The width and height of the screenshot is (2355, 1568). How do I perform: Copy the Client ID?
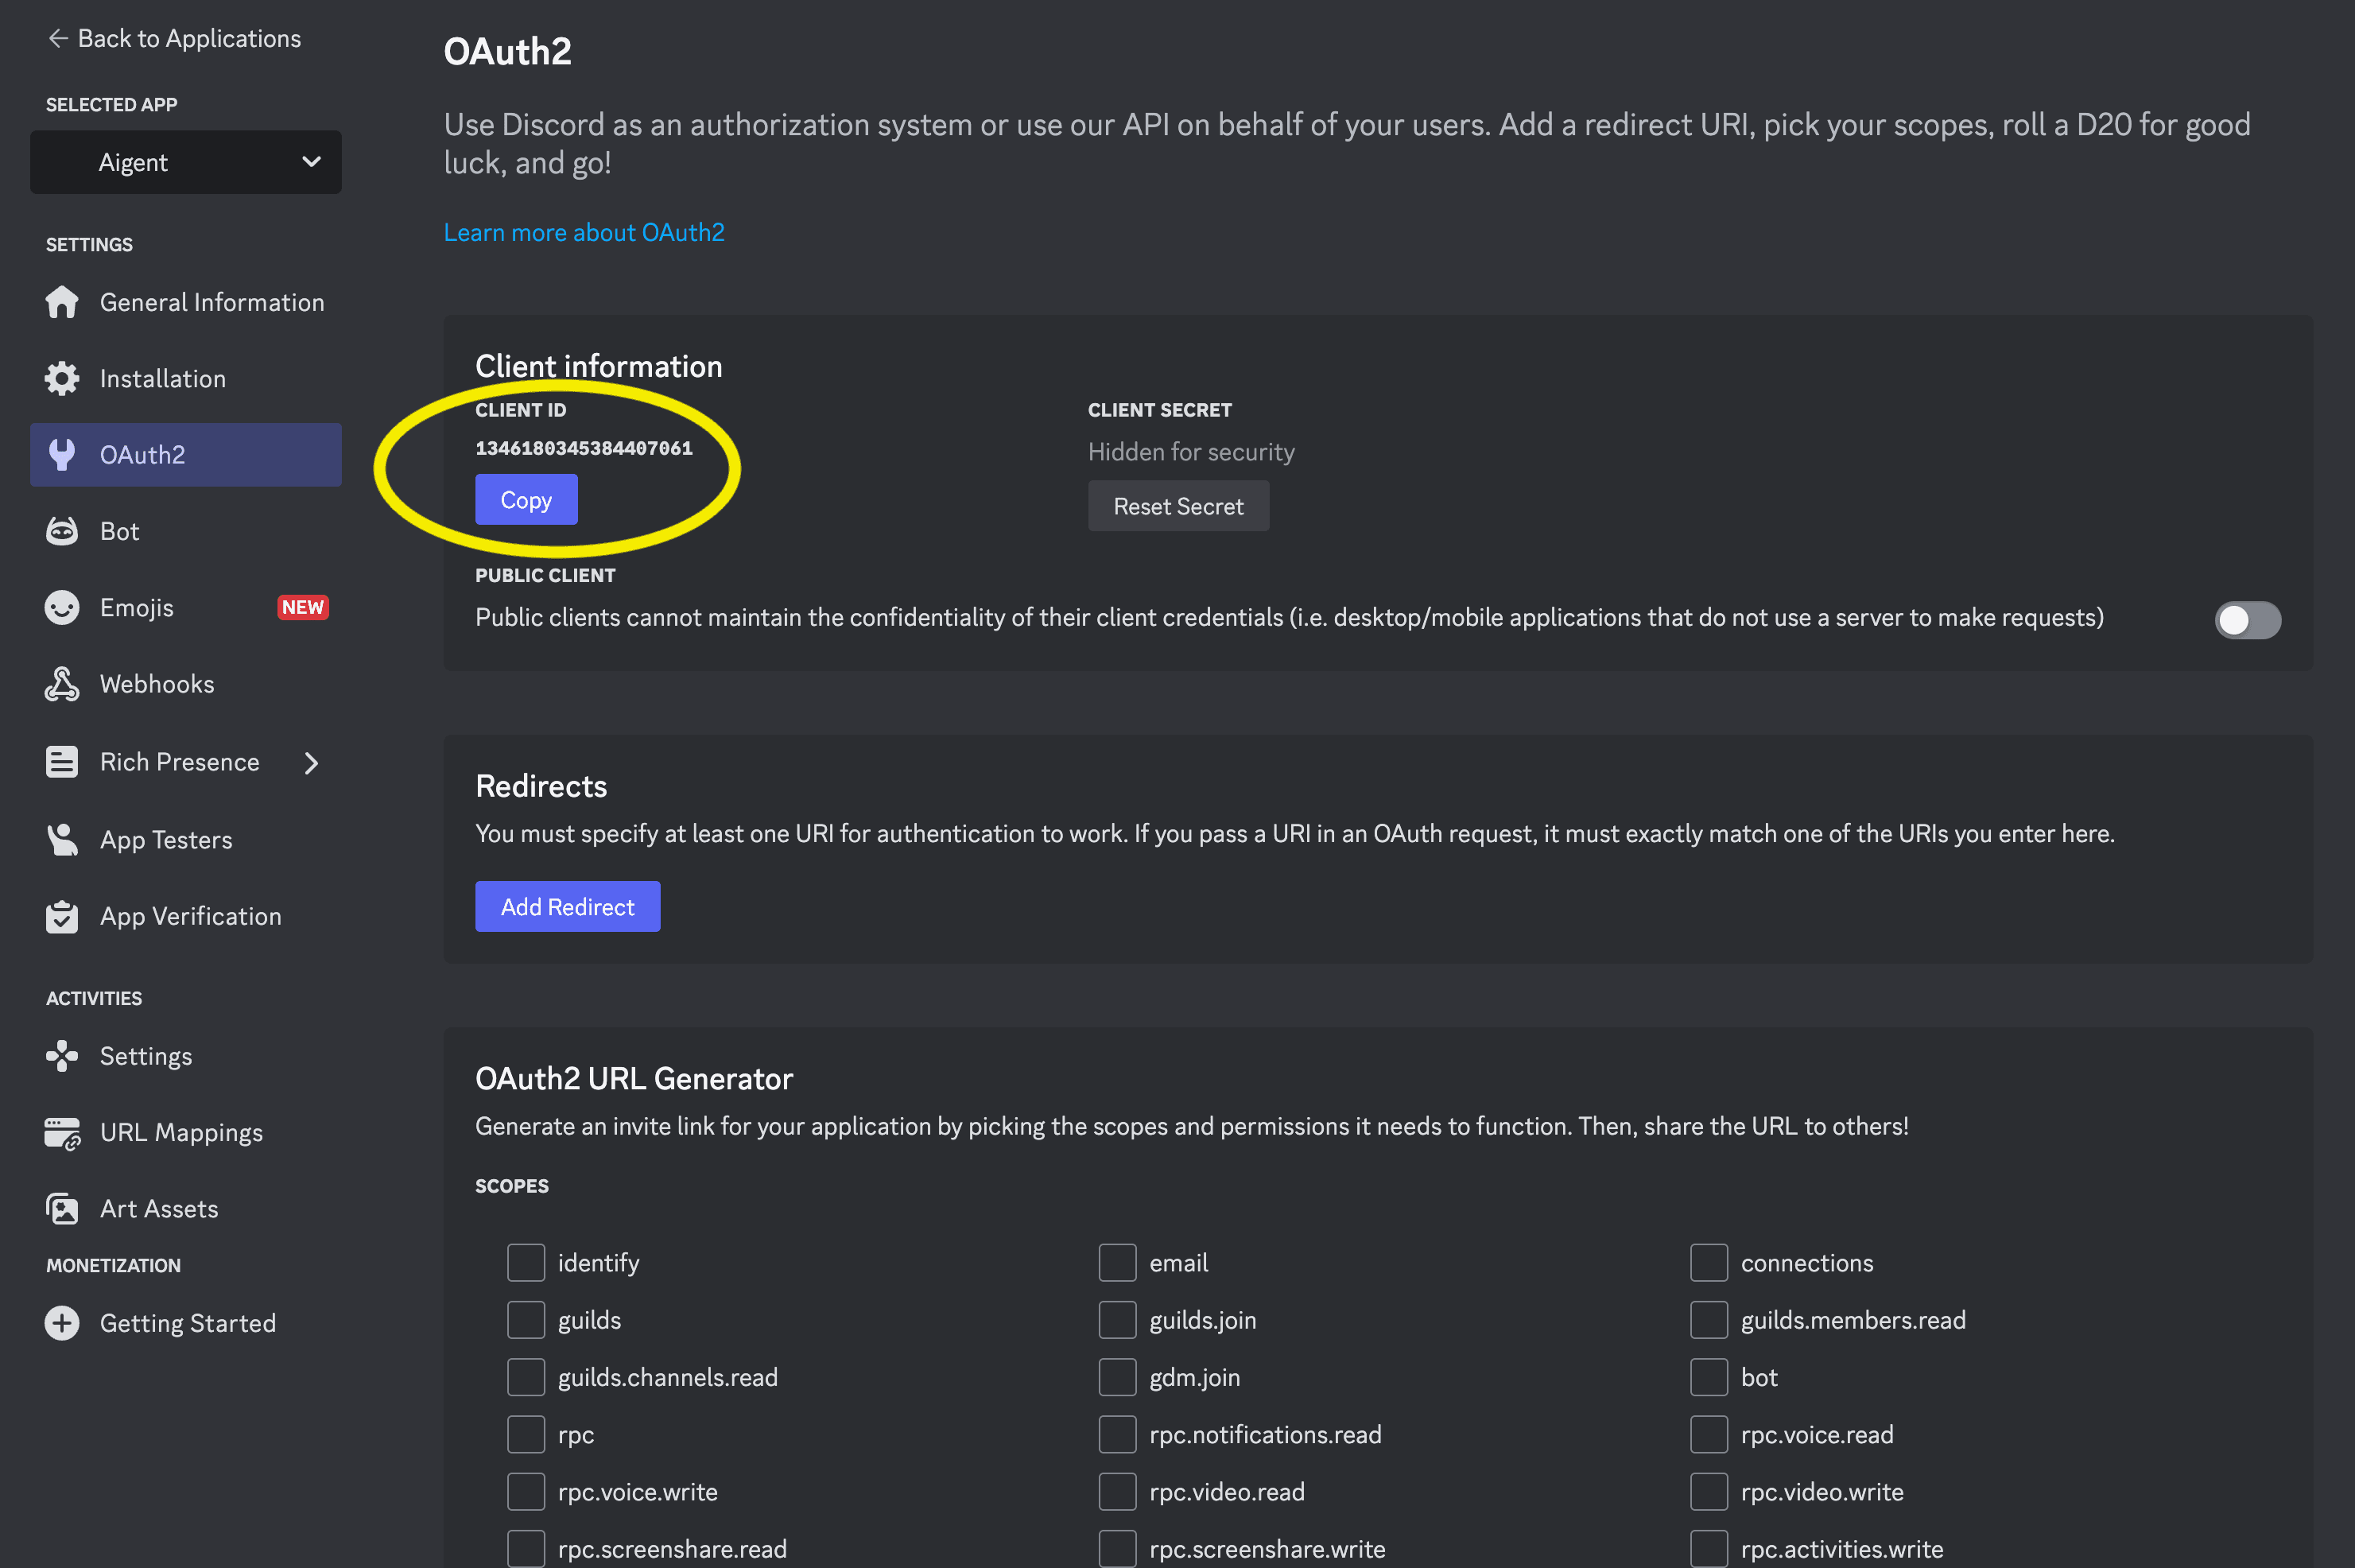click(x=526, y=500)
